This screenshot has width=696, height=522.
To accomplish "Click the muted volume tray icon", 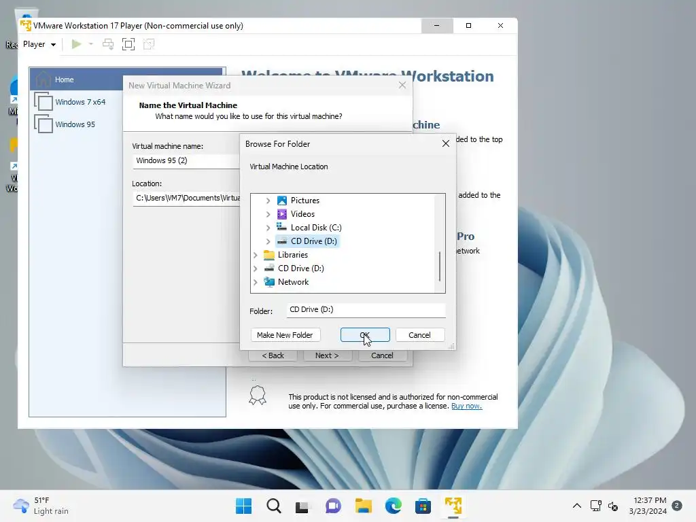I will pyautogui.click(x=613, y=506).
